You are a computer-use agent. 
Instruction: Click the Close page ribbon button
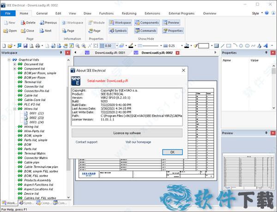point(27,31)
